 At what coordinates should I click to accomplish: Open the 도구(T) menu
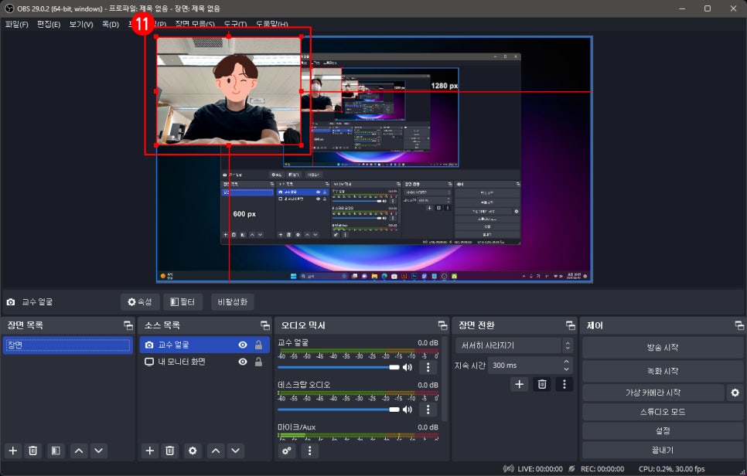click(235, 24)
